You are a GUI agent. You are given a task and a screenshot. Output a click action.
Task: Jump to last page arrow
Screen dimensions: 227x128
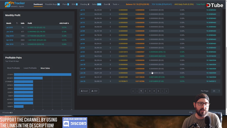(166, 91)
